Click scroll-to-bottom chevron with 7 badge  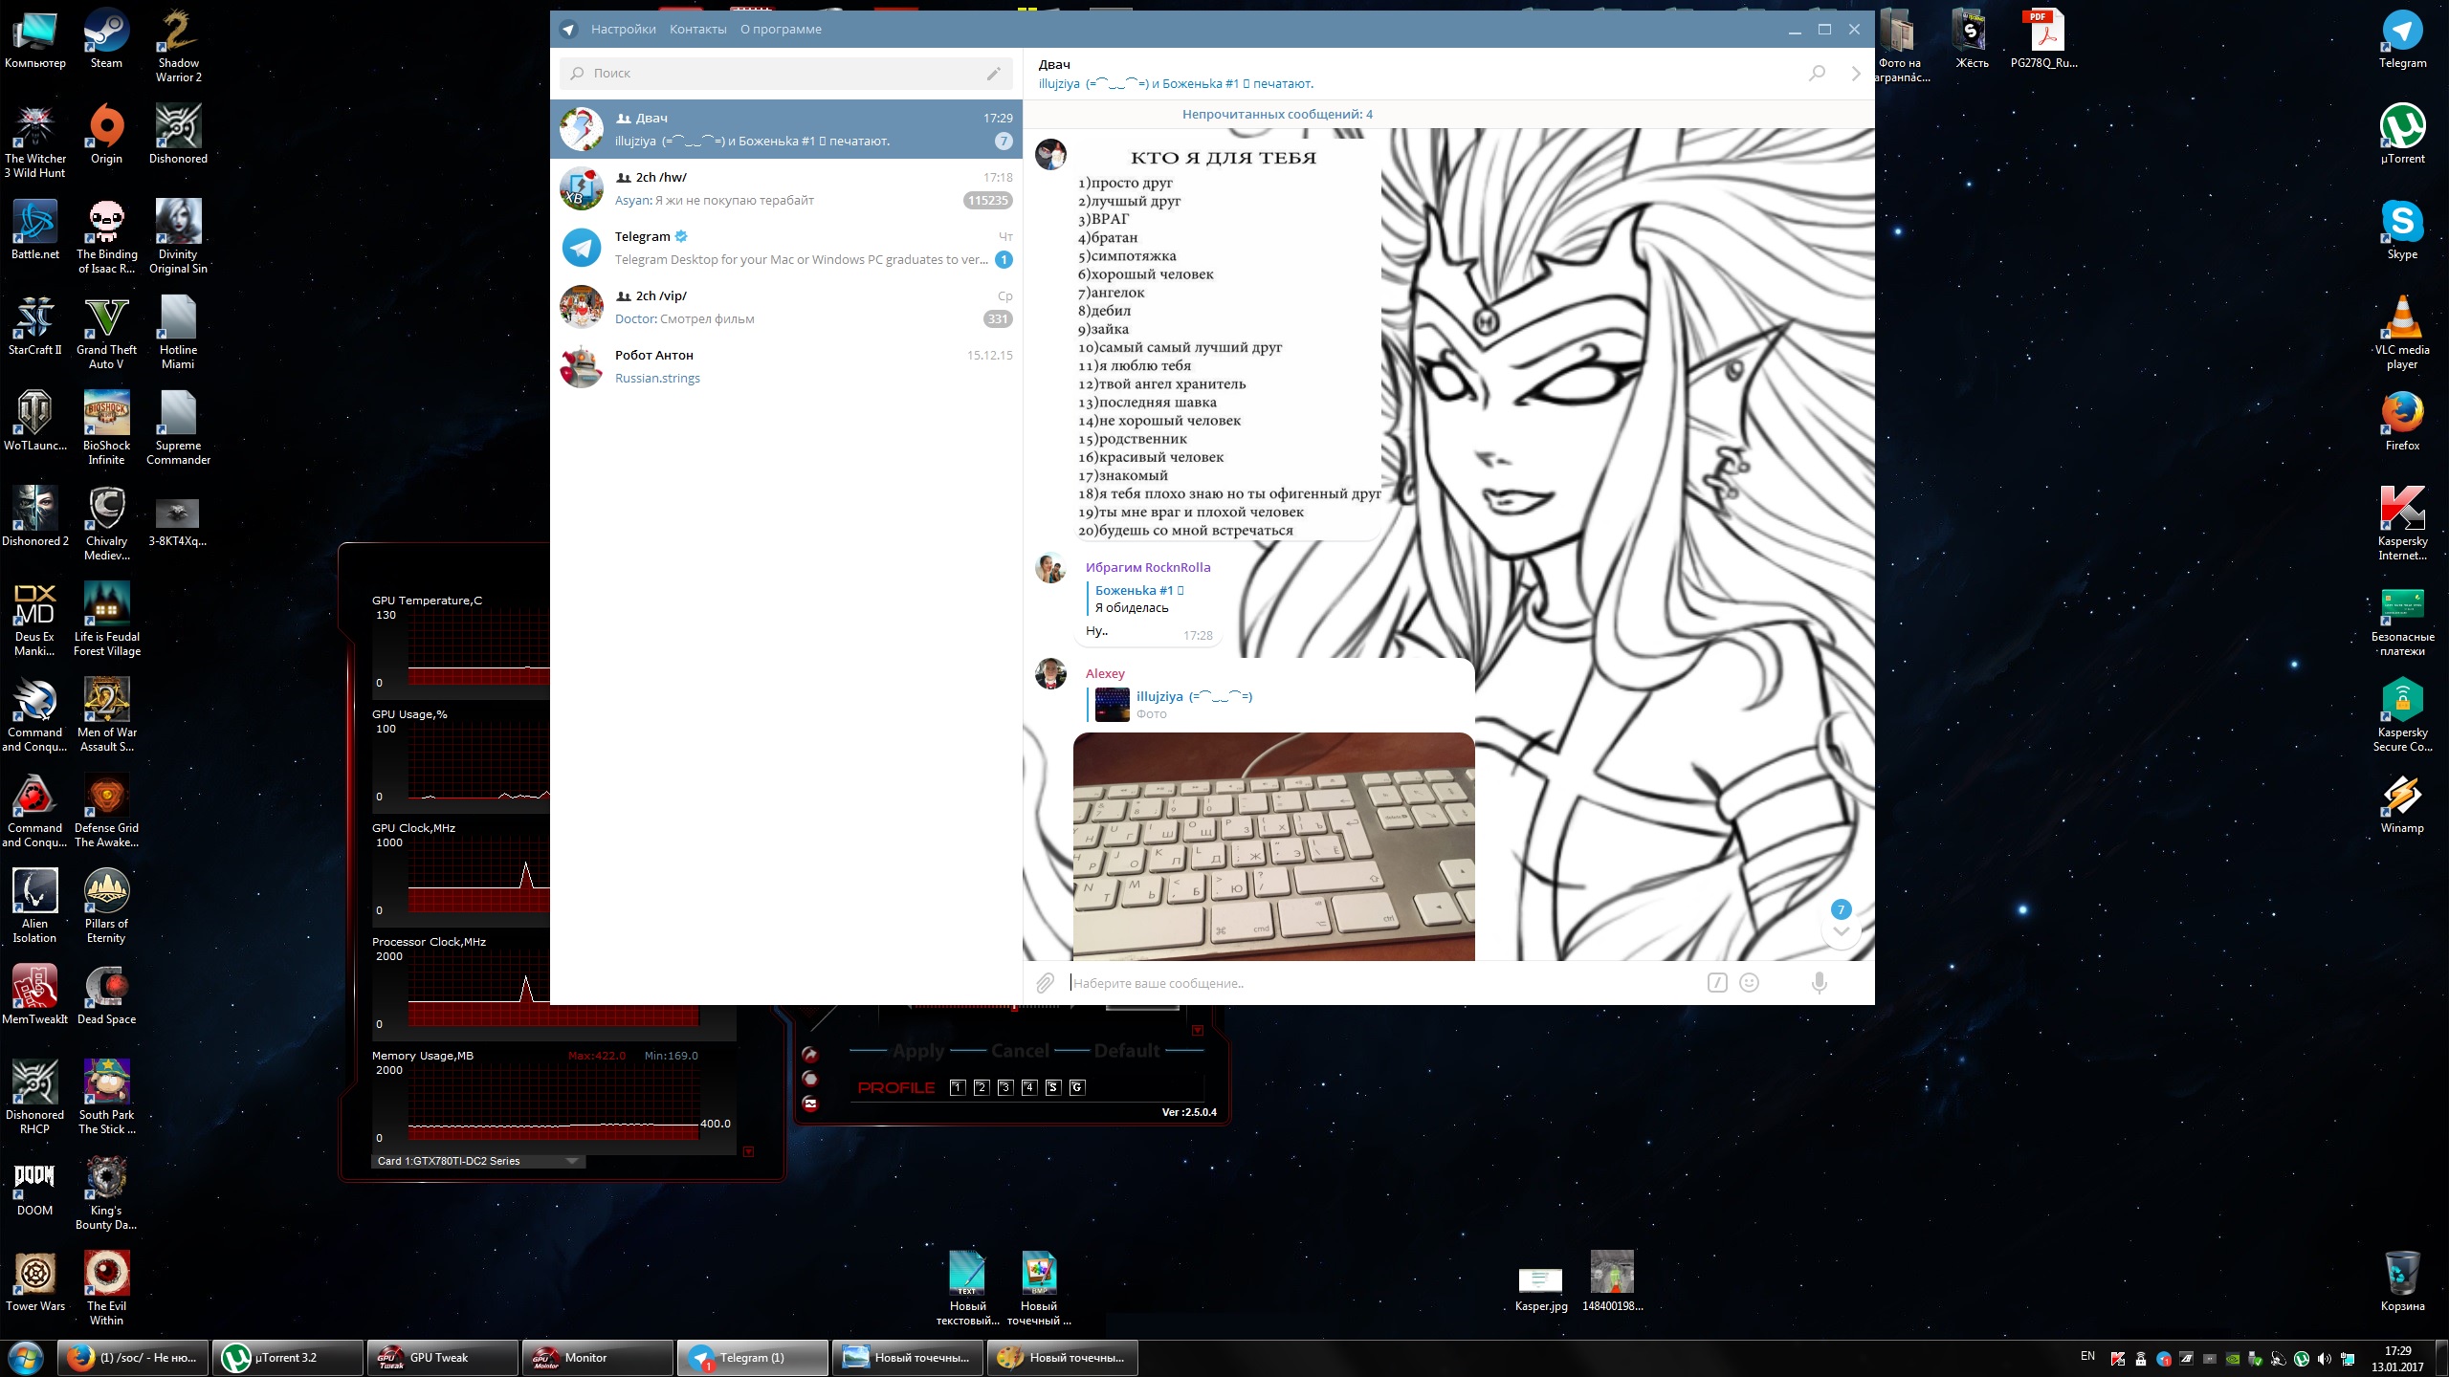click(1841, 930)
